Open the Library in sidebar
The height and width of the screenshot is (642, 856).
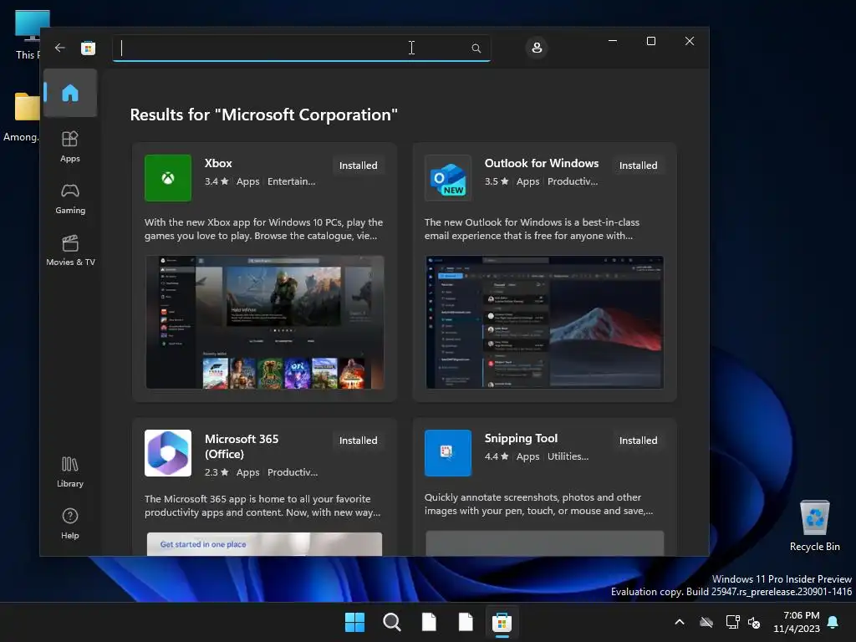(70, 472)
